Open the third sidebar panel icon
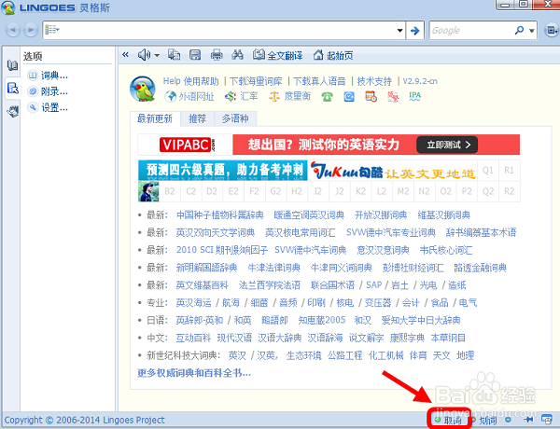The width and height of the screenshot is (560, 429). [x=13, y=111]
